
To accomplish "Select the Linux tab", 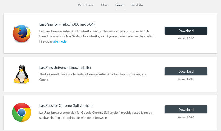I will pos(120,5).
